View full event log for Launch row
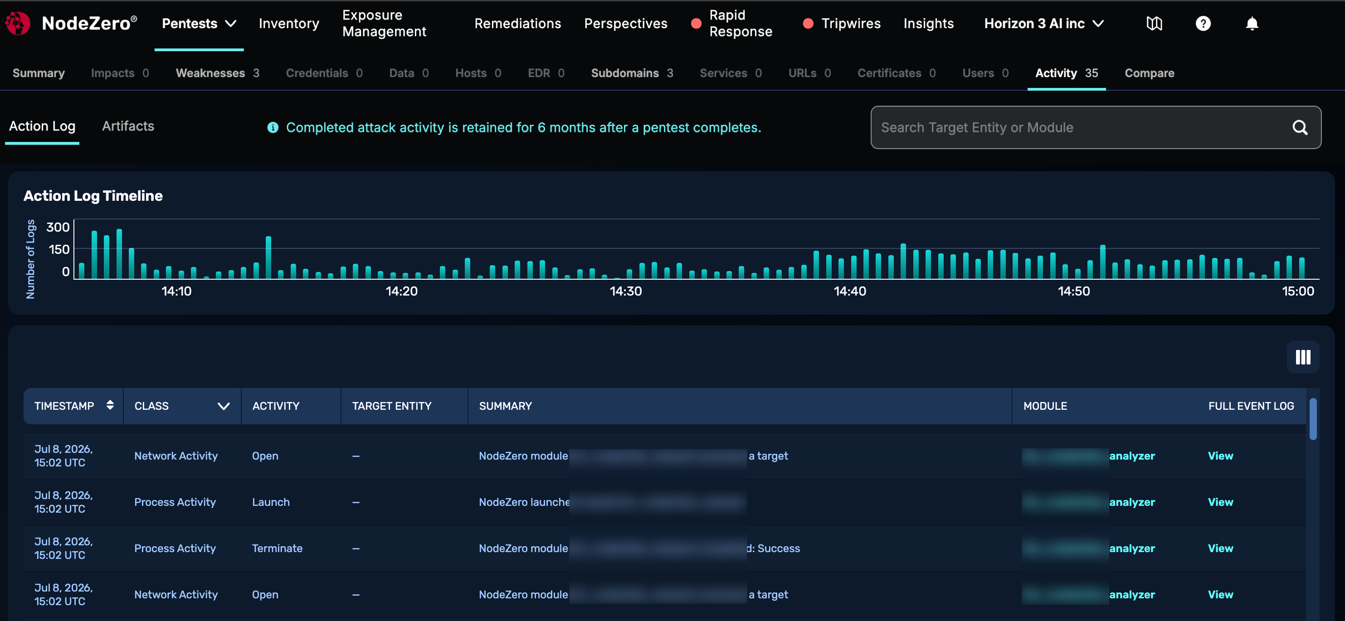This screenshot has width=1345, height=621. [x=1220, y=502]
